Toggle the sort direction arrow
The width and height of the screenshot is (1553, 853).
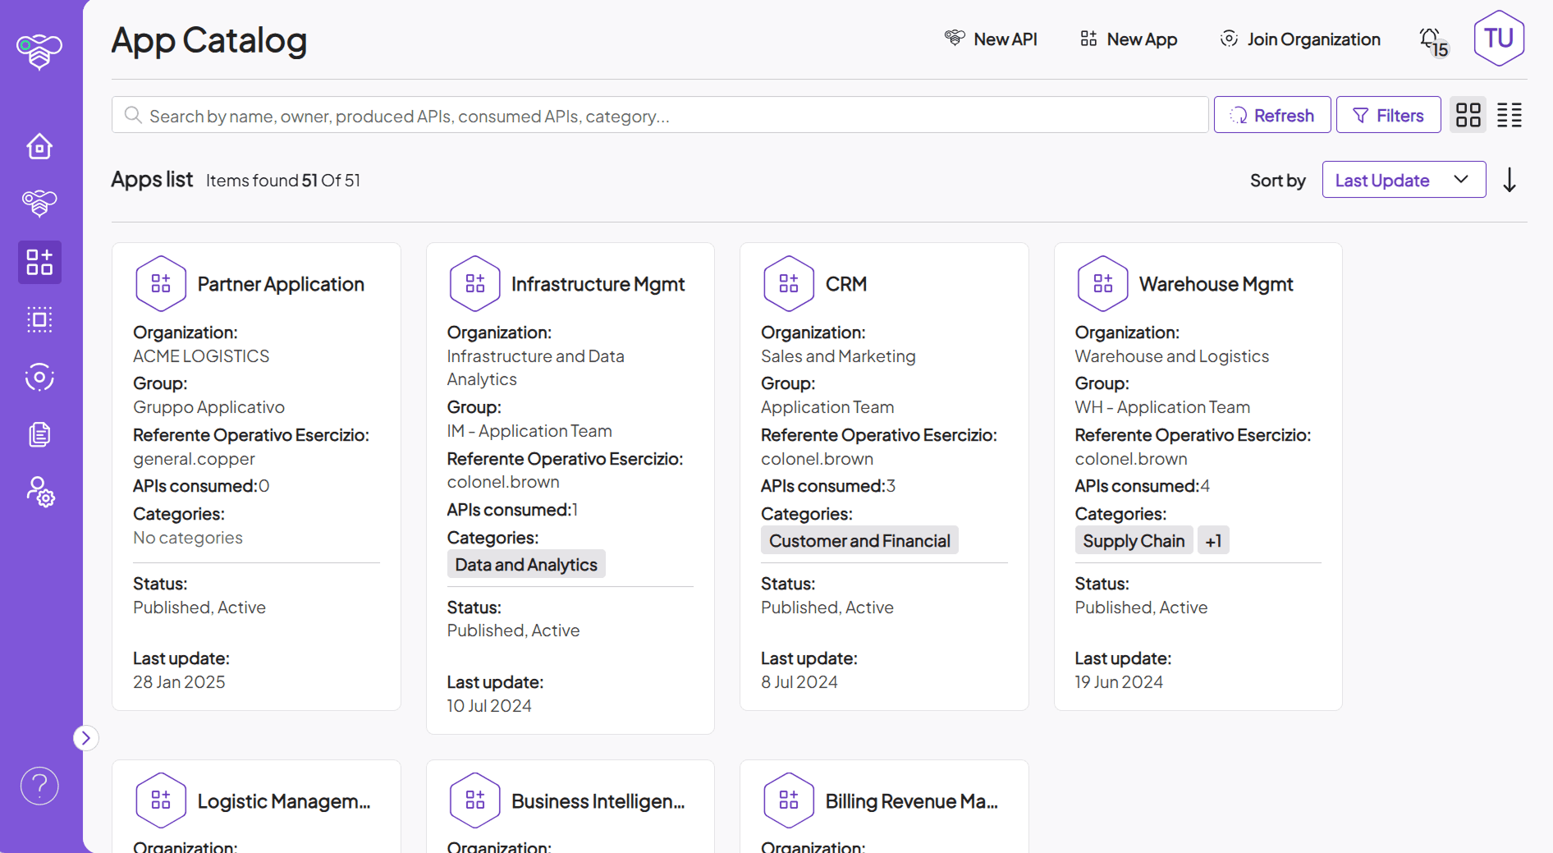[1509, 180]
